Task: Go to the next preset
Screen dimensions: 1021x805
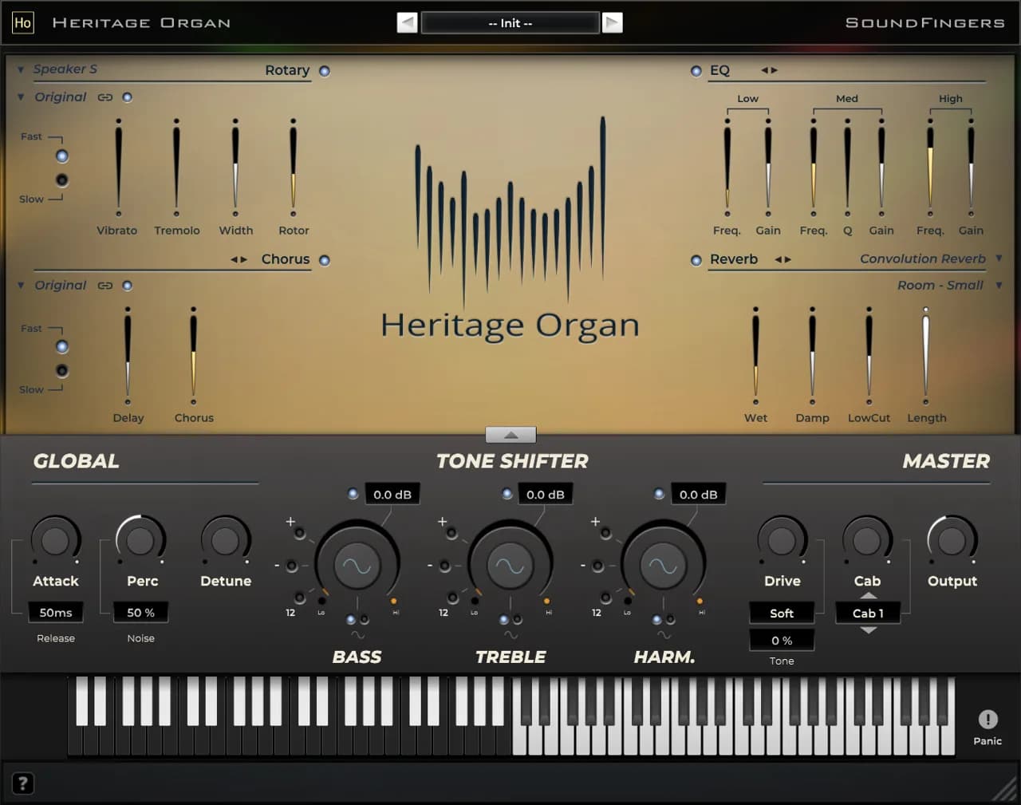Action: coord(612,22)
